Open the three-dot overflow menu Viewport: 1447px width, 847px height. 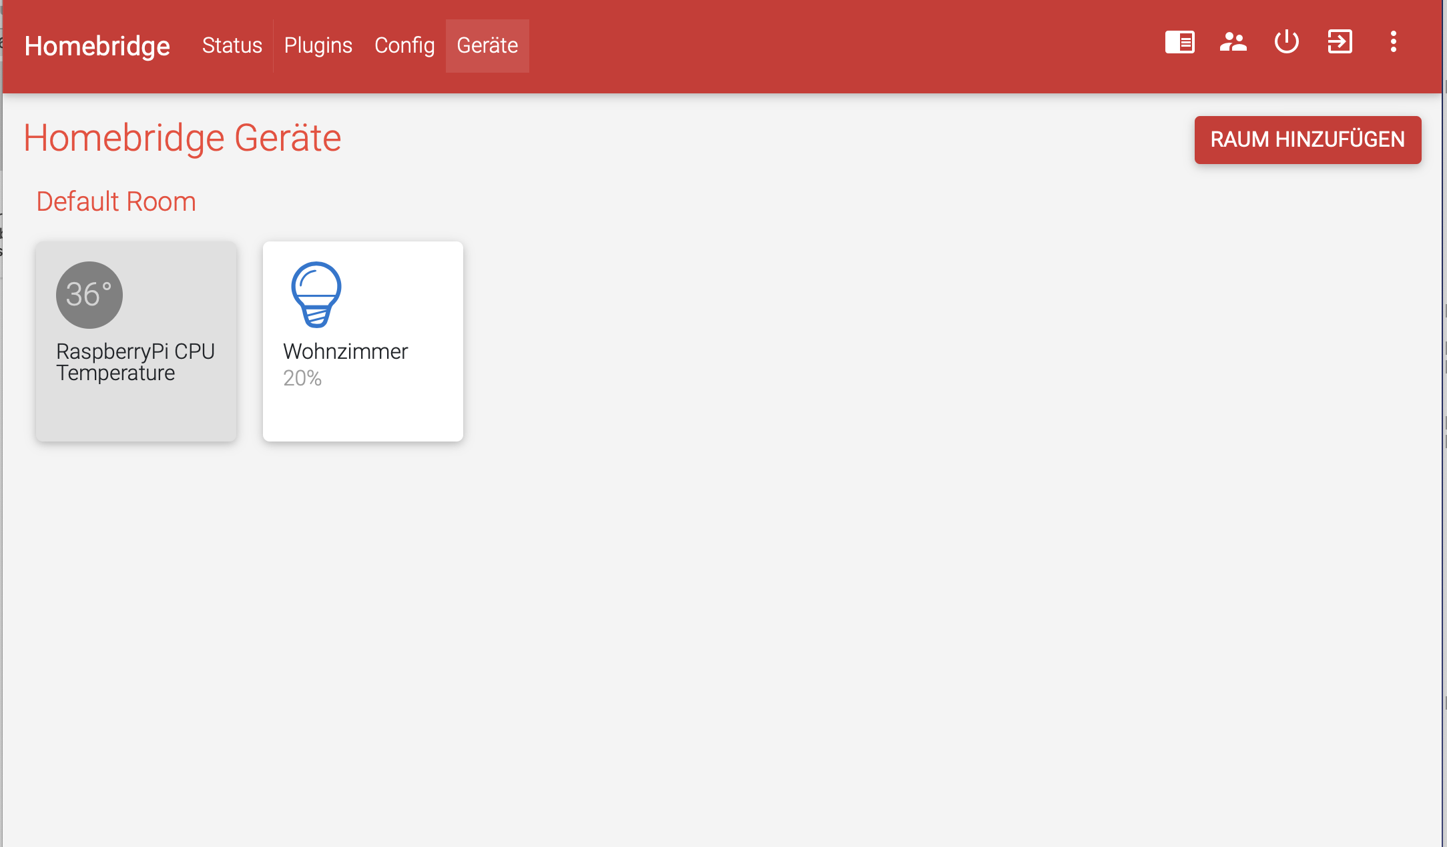click(1393, 42)
